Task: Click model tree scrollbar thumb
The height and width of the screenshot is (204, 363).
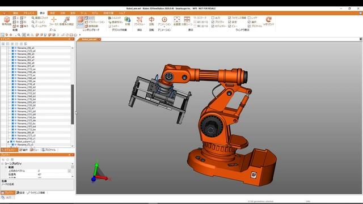Action: click(x=73, y=104)
